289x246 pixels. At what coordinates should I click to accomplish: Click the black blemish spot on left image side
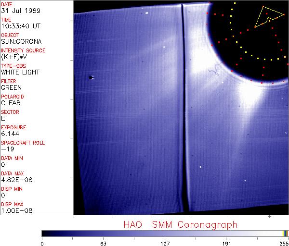(91, 77)
